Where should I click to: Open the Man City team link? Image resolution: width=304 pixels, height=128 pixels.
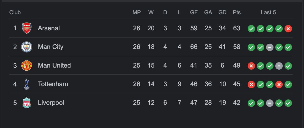(50, 47)
